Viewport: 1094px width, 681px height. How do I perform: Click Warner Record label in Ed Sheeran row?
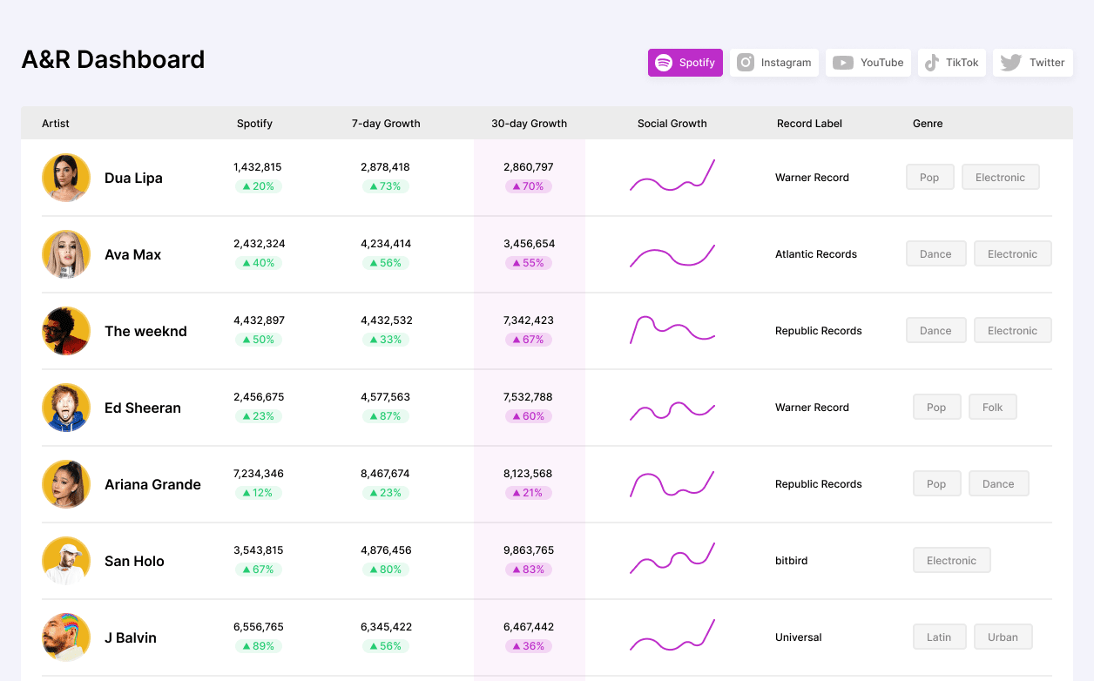pos(812,408)
